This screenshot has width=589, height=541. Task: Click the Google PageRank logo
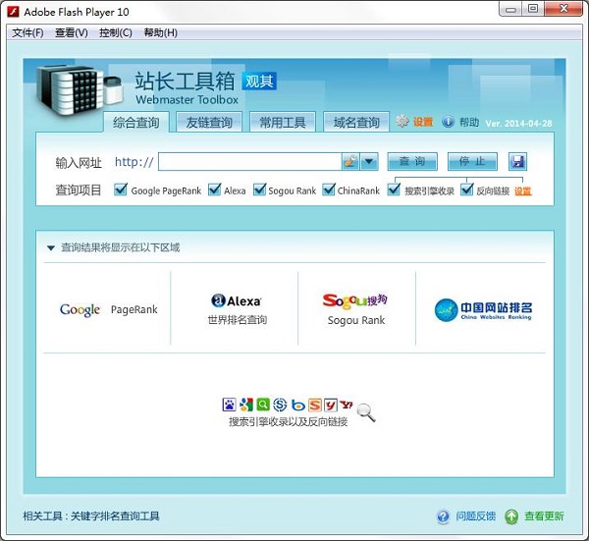(x=109, y=310)
